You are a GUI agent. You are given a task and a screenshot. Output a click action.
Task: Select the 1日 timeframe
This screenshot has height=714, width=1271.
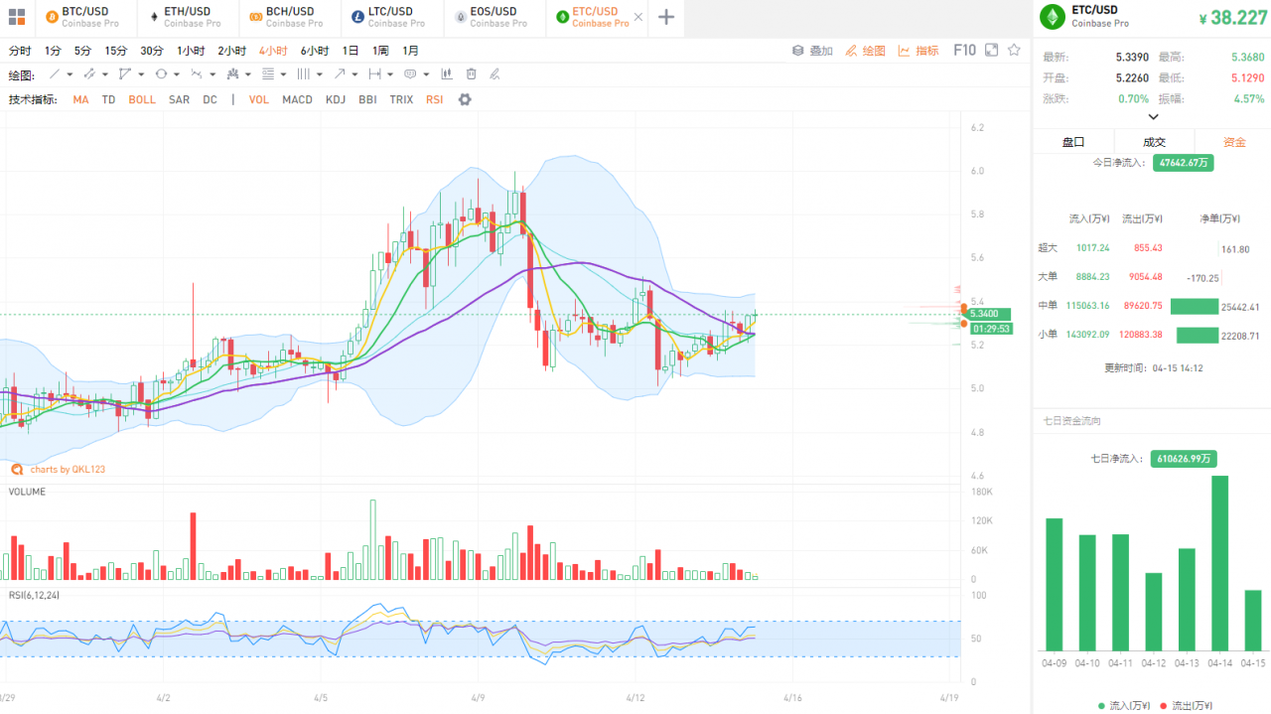click(351, 51)
